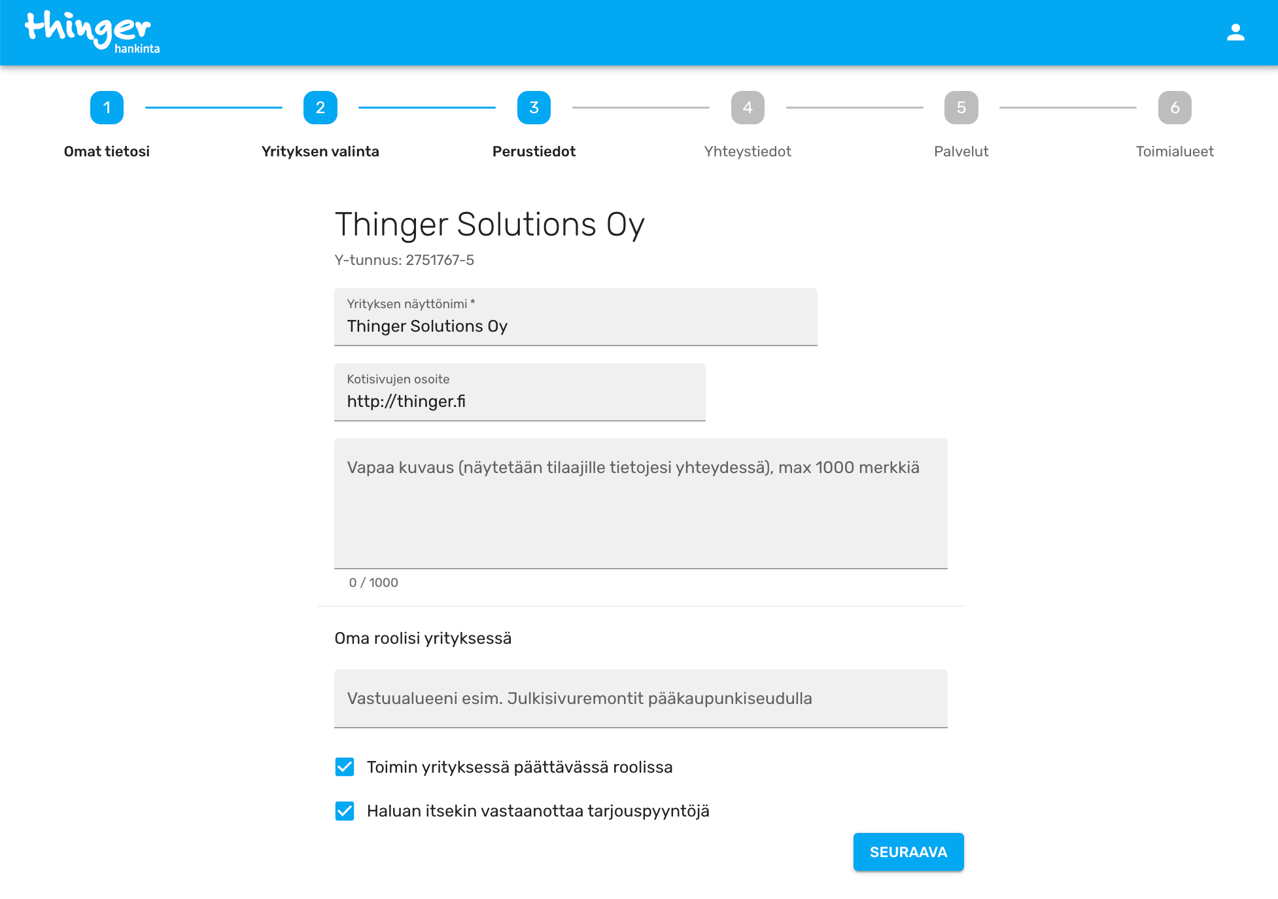Focus the Yrityksen näyttönimi field
This screenshot has width=1278, height=899.
coord(576,325)
